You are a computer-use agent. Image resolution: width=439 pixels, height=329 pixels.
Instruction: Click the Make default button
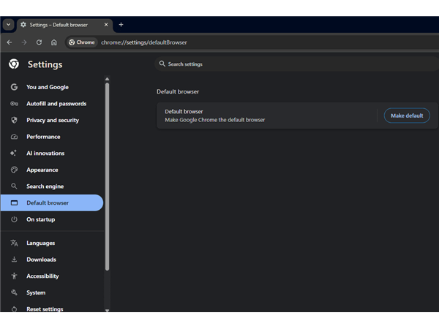[x=407, y=116]
